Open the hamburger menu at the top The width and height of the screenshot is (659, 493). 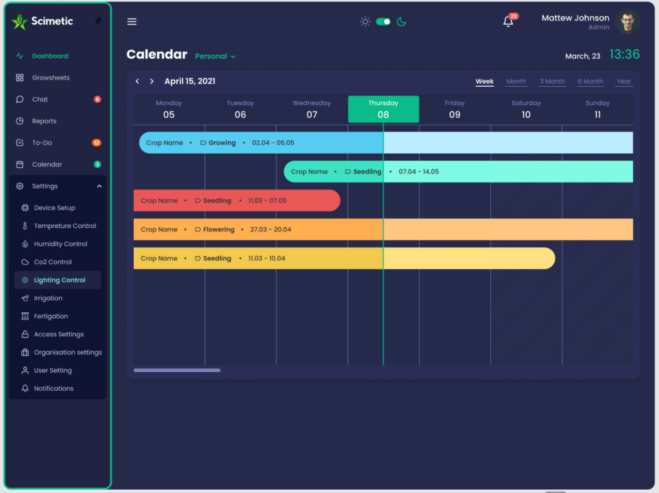tap(131, 21)
